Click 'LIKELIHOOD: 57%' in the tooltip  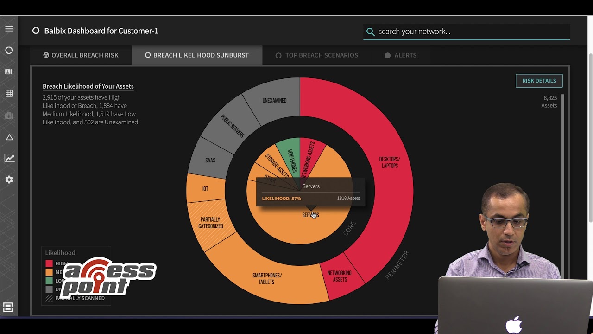coord(281,199)
